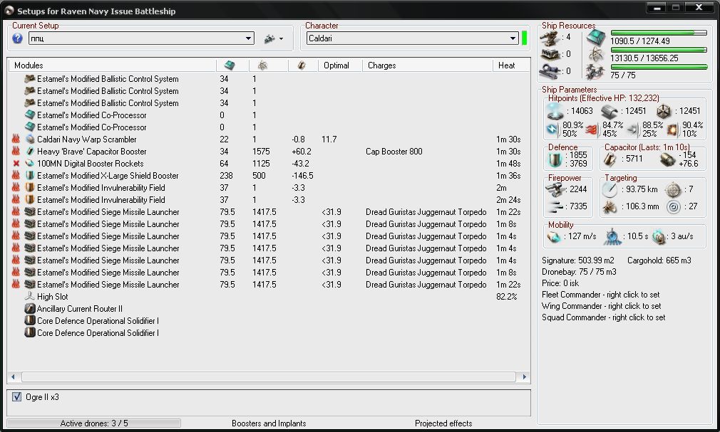Select the empty High Slot icon
The image size is (720, 432).
coord(30,297)
